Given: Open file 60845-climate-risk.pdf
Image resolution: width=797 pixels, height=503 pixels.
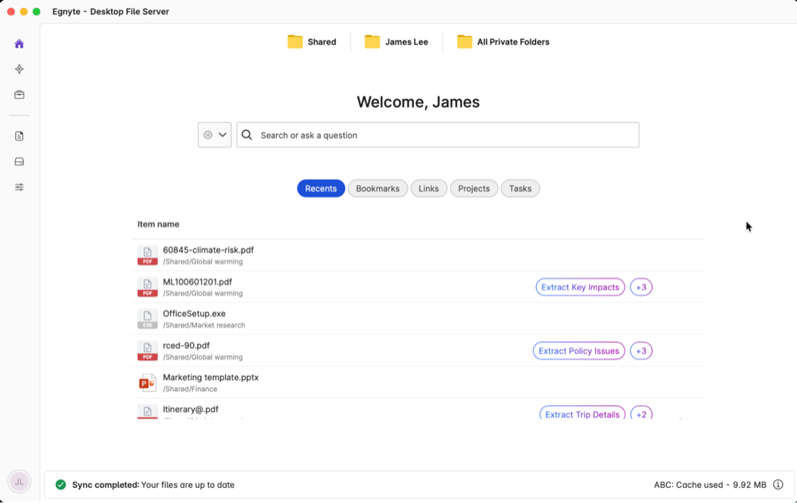Looking at the screenshot, I should pos(208,250).
